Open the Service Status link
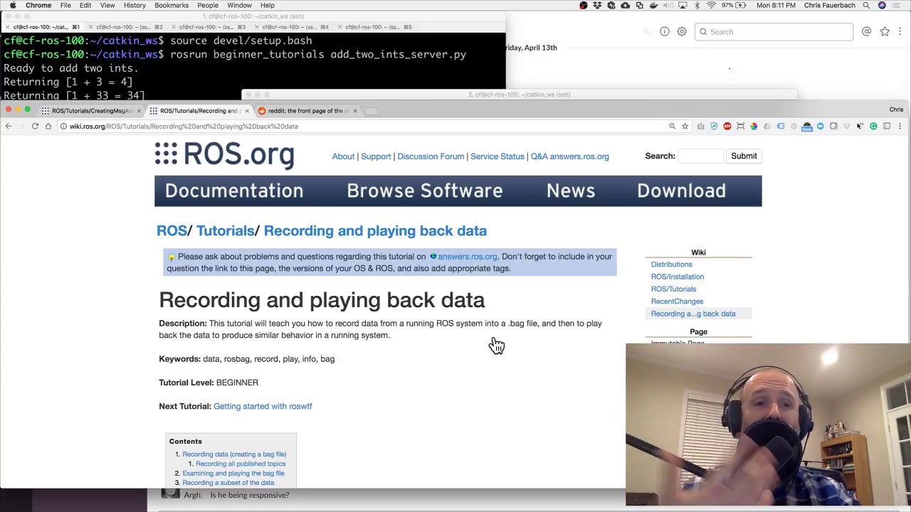This screenshot has height=512, width=911. (497, 156)
